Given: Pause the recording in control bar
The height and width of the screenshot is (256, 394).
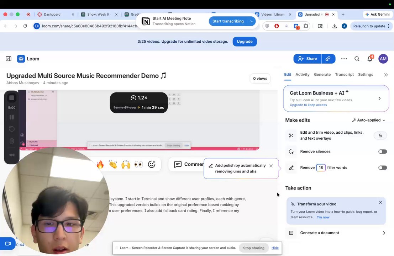Looking at the screenshot, I should pyautogui.click(x=11, y=117).
